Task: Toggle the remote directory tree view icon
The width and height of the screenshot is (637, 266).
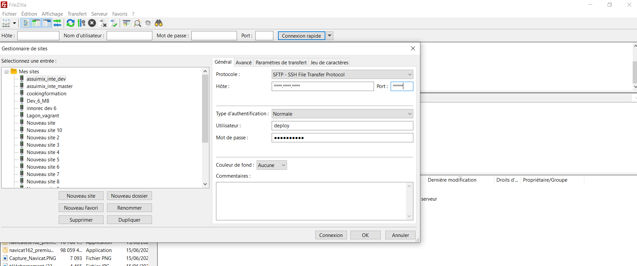Action: tap(47, 23)
